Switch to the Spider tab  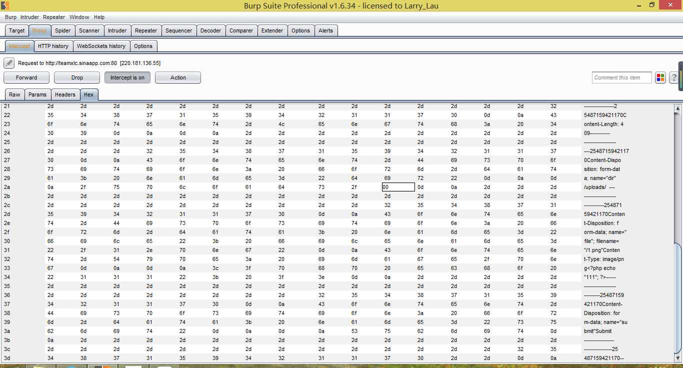(x=62, y=30)
